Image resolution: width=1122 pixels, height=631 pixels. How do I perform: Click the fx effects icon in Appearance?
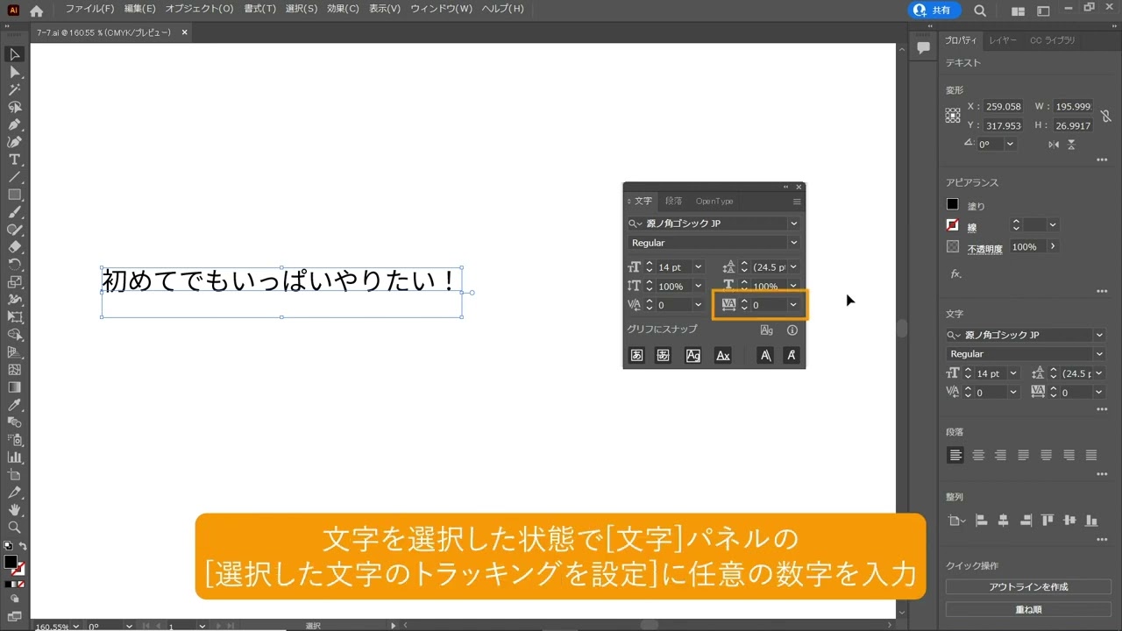click(955, 273)
